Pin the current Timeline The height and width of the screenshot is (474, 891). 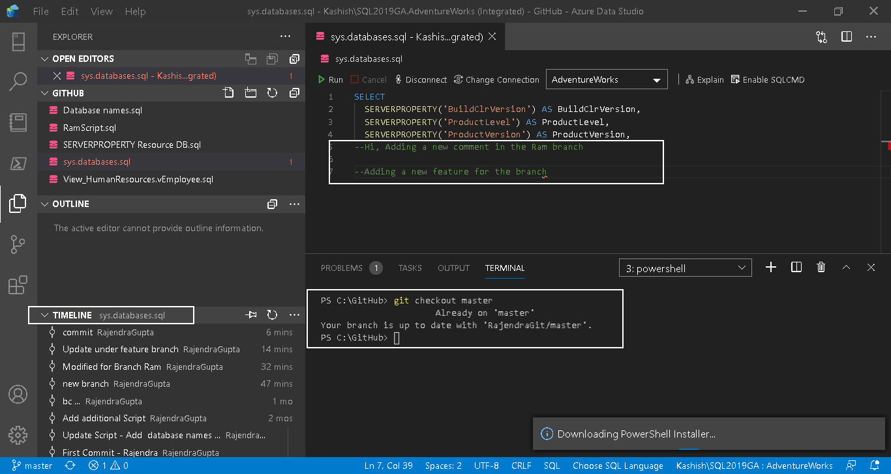[251, 315]
